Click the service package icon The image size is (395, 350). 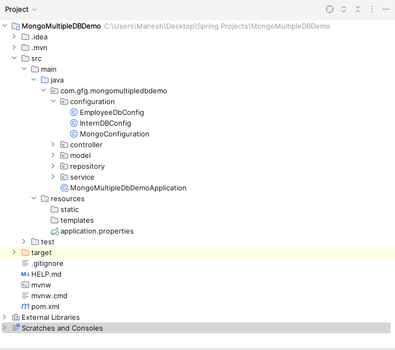(x=64, y=177)
